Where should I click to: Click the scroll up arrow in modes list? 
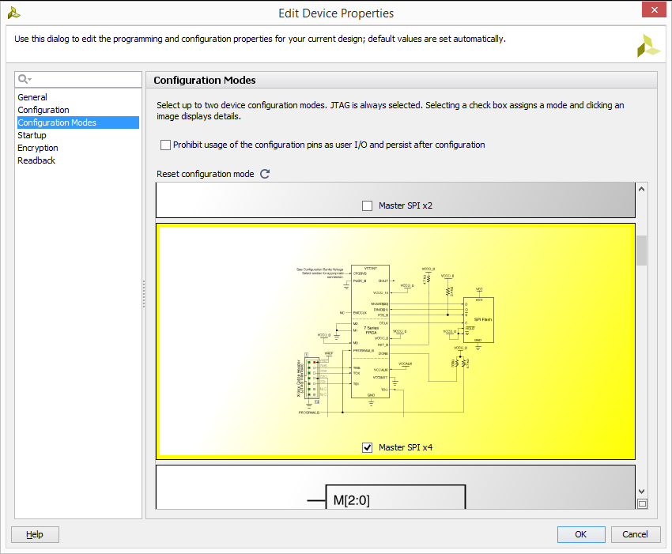[x=642, y=189]
